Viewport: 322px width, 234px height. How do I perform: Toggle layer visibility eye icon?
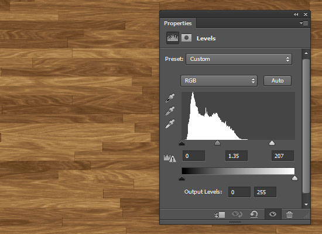[273, 214]
